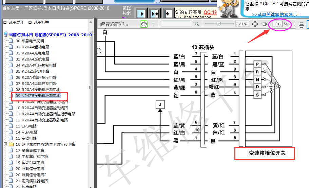Open 04 R20A4机座控制电路 in tree
This screenshot has height=188, width=309.
pos(36,65)
